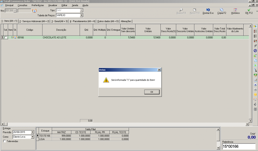258x151 pixels.
Task: Click the book icon beside the Nro field
Action: click(x=34, y=11)
